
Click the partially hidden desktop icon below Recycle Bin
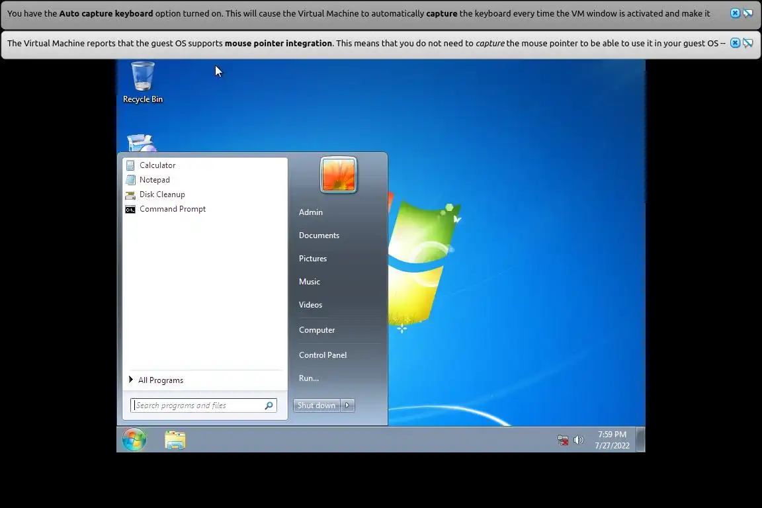click(x=142, y=143)
